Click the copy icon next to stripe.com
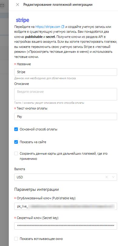The image size is (118, 246). coord(63,27)
